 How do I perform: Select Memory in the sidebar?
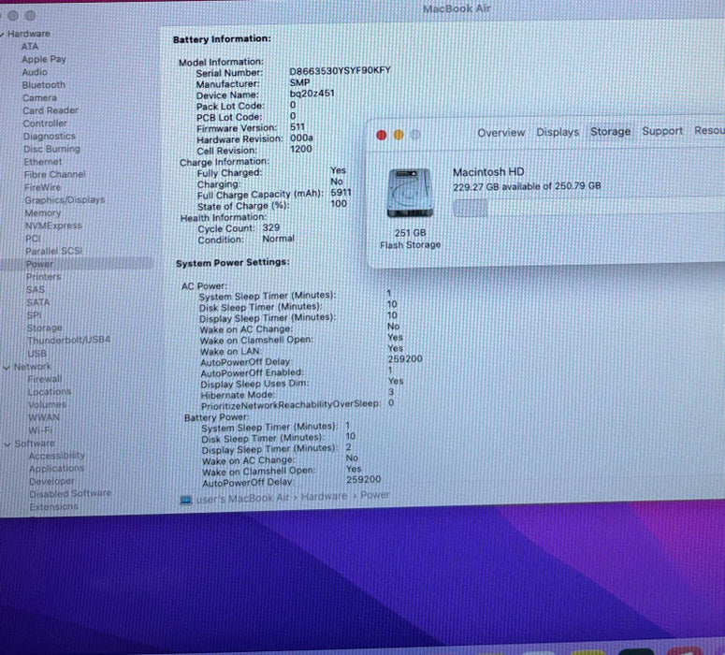pyautogui.click(x=43, y=212)
